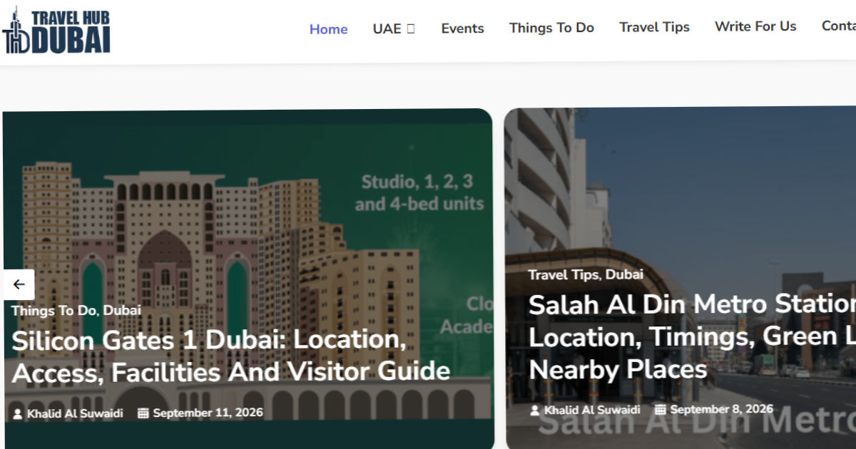Click Dubai category on Silicon Gates card
The width and height of the screenshot is (856, 449).
point(122,310)
